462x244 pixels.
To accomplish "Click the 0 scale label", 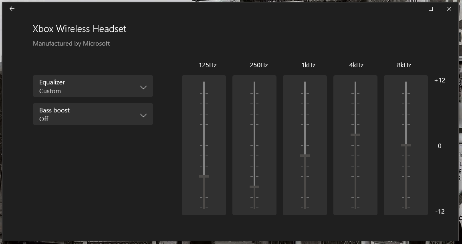I will pos(440,146).
